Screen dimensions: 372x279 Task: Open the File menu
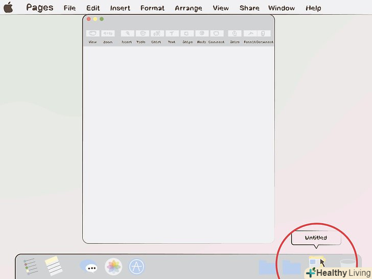[x=69, y=8]
